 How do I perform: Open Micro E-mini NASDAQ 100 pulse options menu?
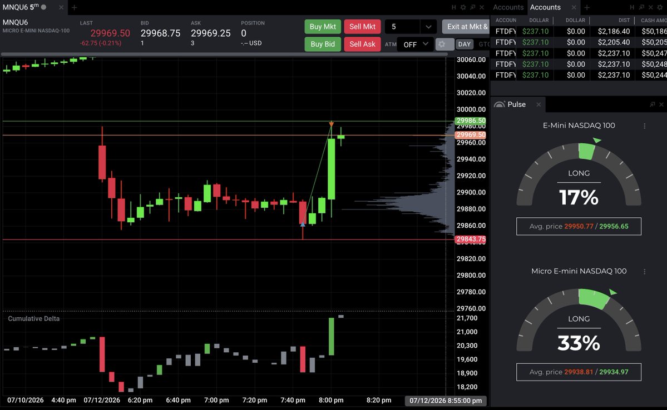point(644,272)
